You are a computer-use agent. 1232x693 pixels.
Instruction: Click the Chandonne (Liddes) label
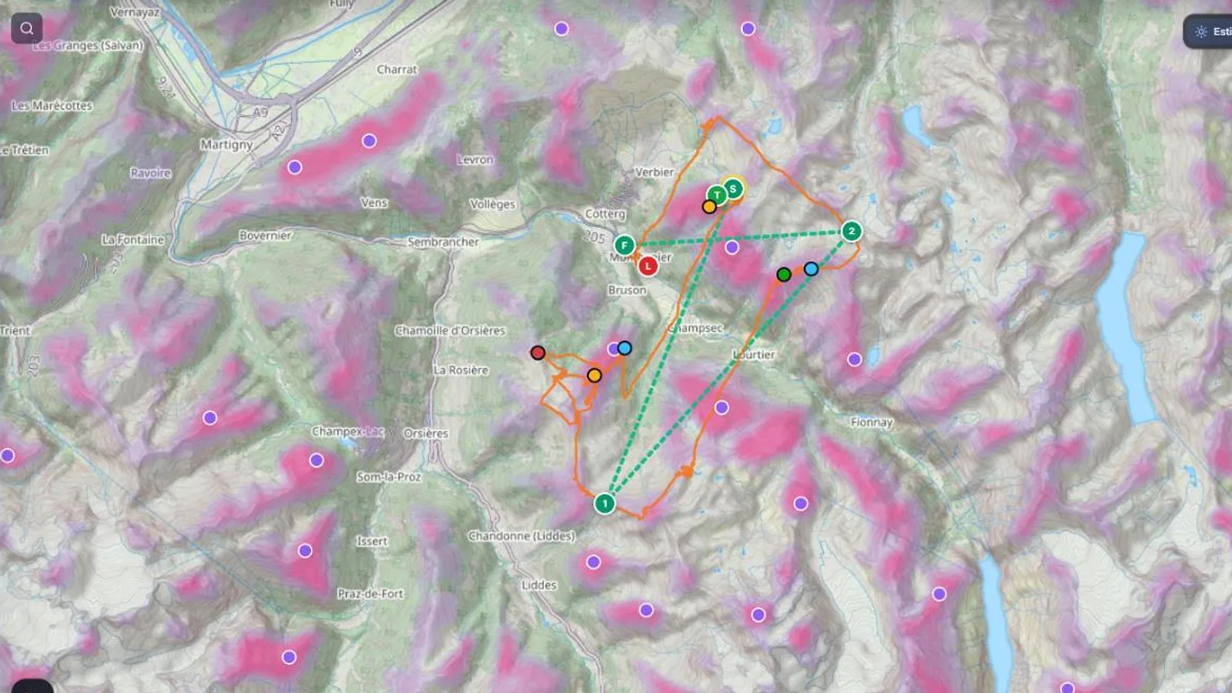point(521,535)
